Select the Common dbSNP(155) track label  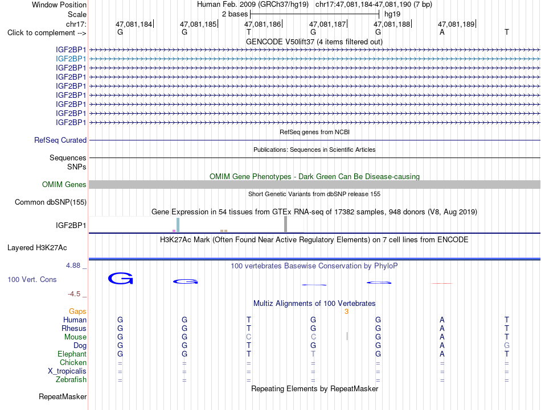coord(50,202)
